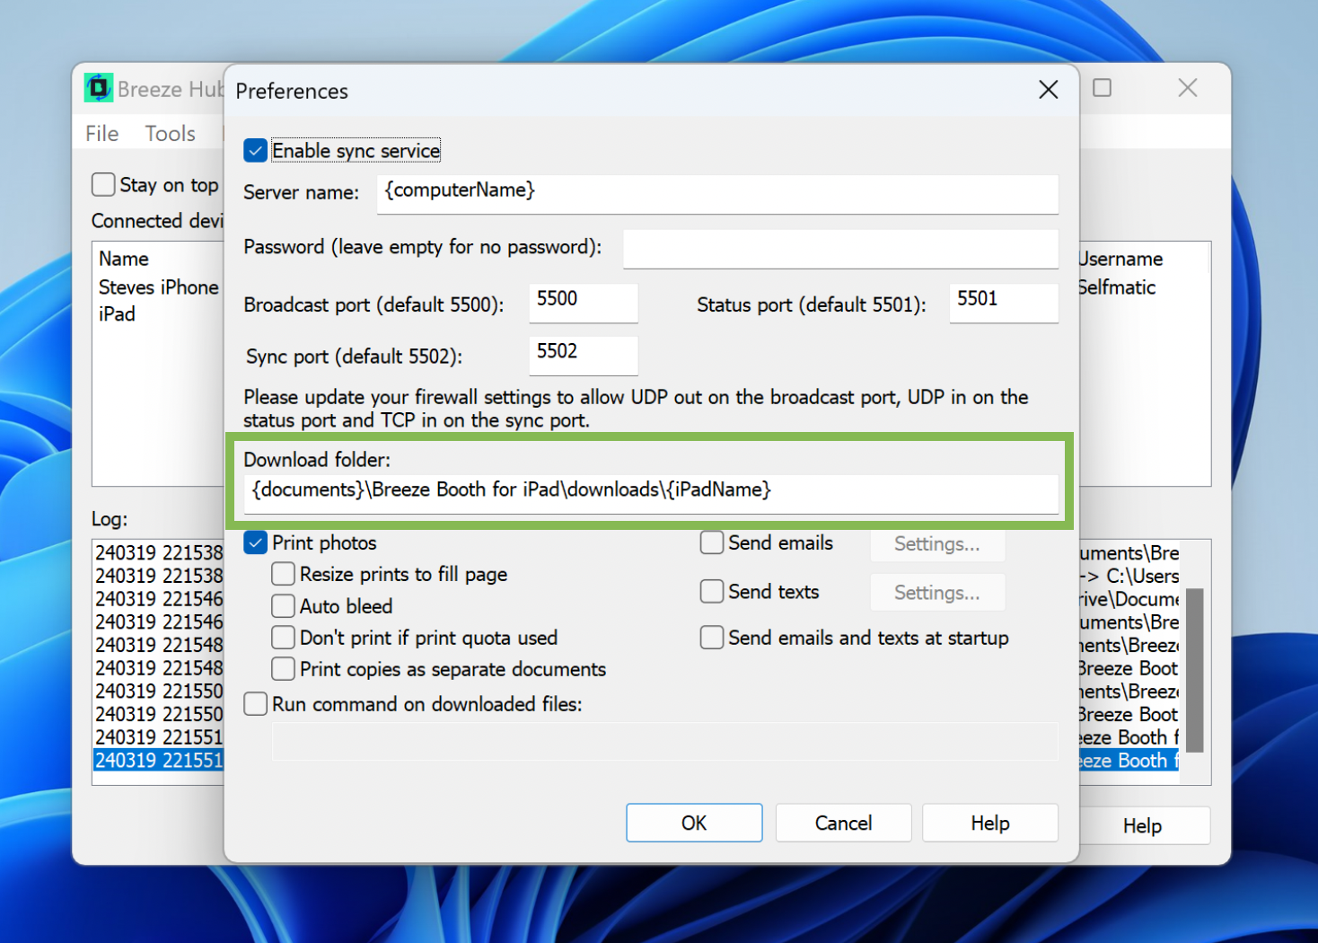Click the Server name input field
Image resolution: width=1318 pixels, height=943 pixels.
pyautogui.click(x=716, y=193)
